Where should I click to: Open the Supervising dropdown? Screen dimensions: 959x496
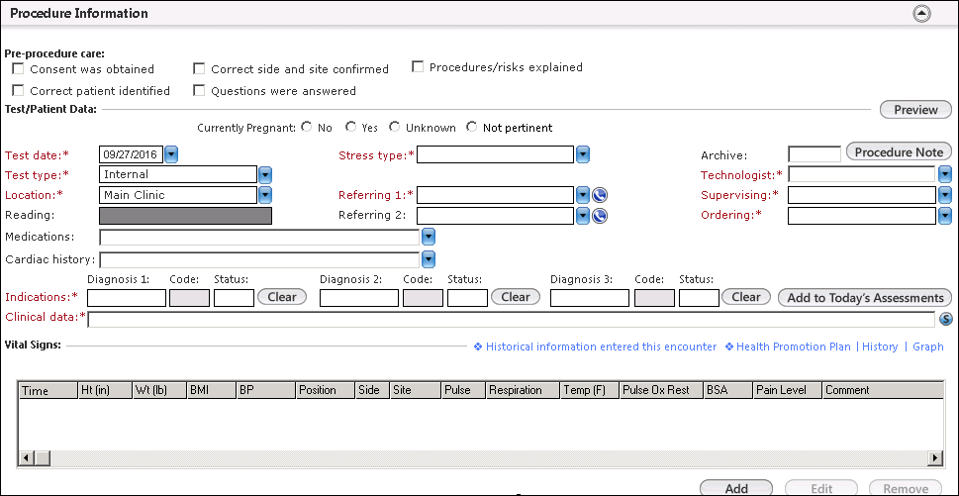(x=945, y=195)
